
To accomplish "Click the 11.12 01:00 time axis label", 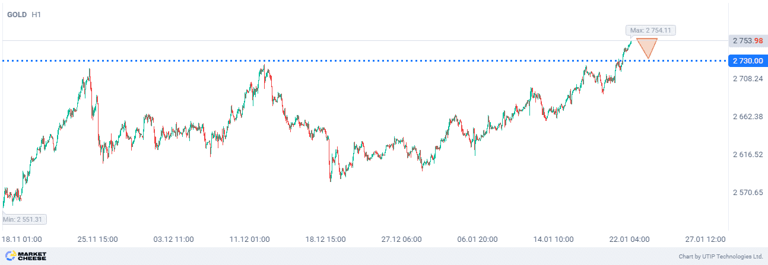I will click(x=250, y=240).
